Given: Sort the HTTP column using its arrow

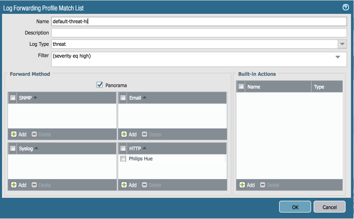Looking at the screenshot, I should point(145,148).
